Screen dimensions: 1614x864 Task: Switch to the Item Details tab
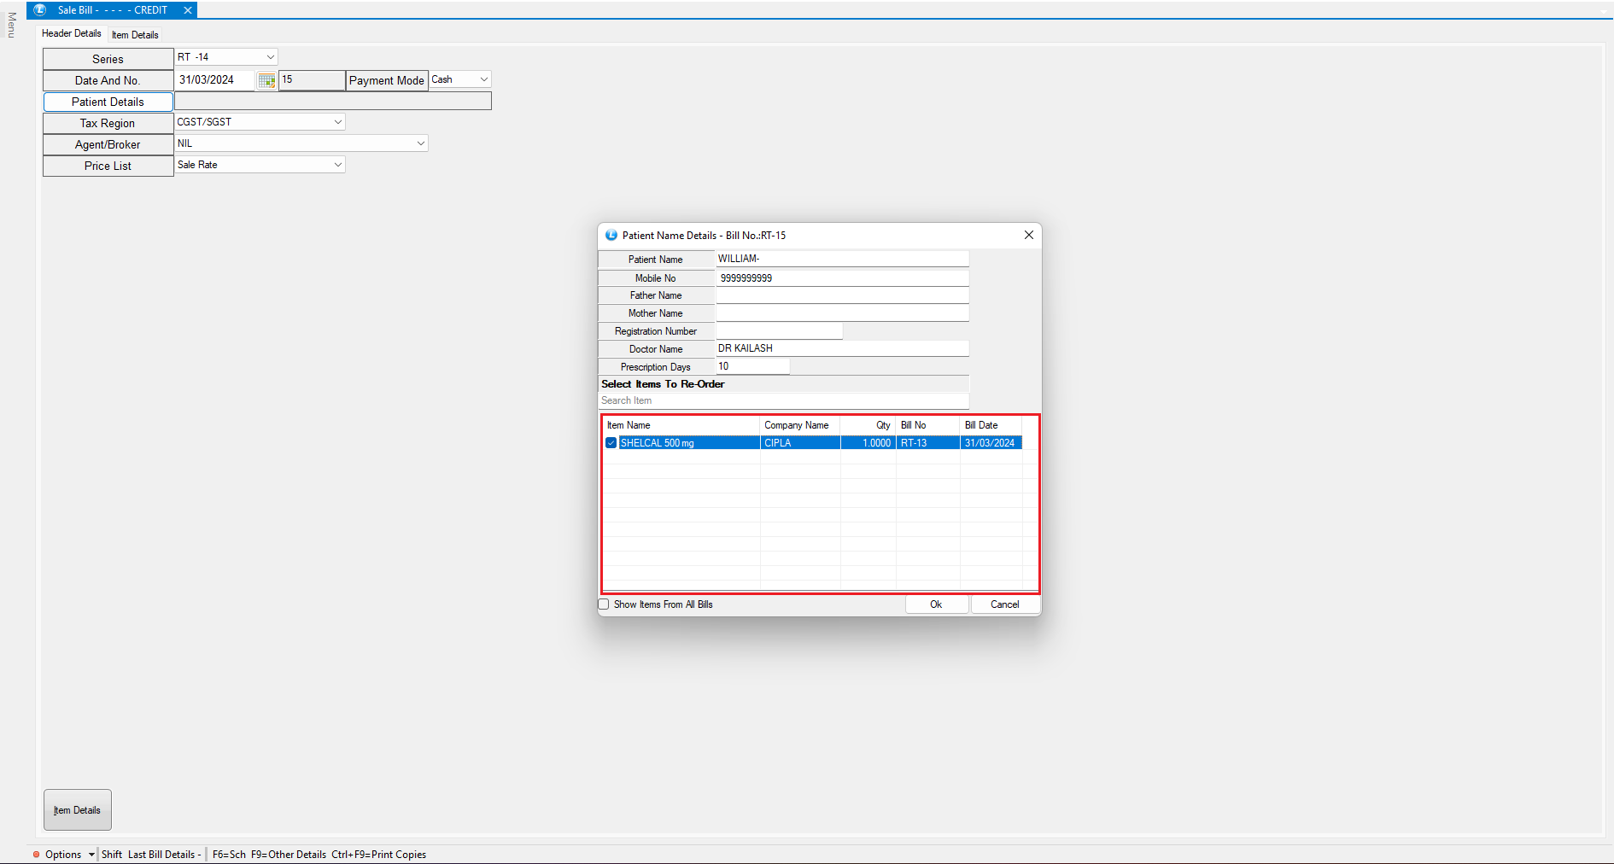[x=135, y=35]
